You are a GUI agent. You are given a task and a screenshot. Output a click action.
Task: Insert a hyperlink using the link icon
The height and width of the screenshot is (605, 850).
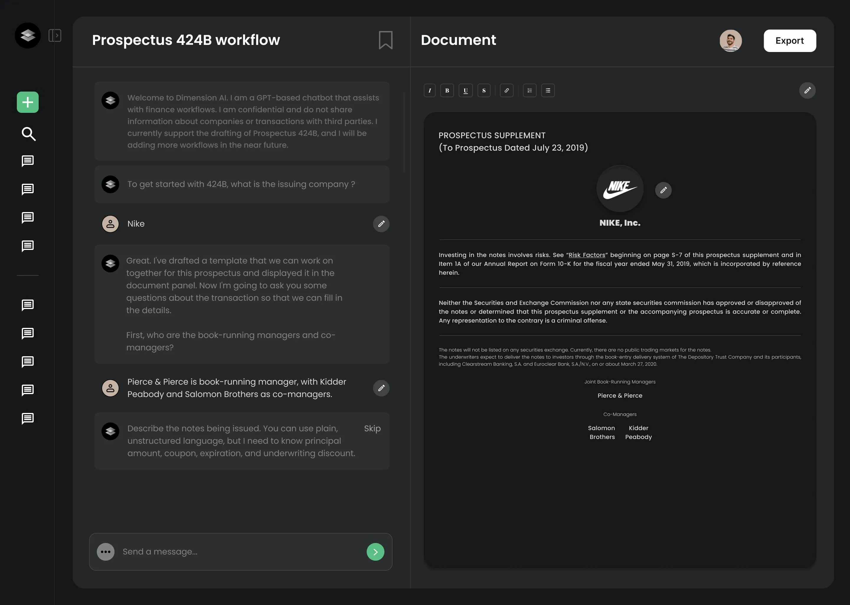coord(506,90)
